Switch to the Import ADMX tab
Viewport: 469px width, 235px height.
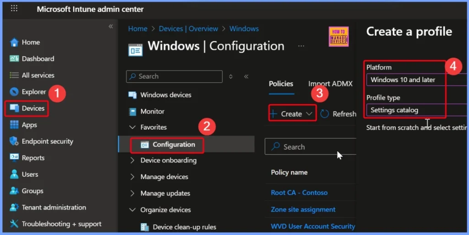331,84
